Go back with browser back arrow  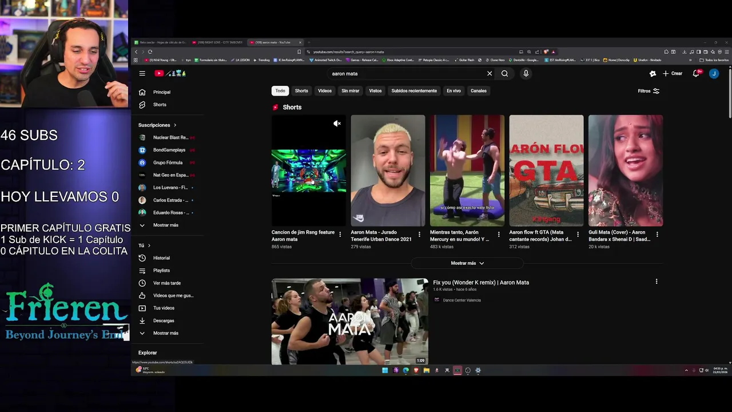(136, 51)
